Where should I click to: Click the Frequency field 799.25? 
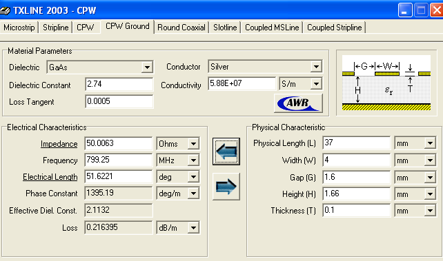click(x=119, y=160)
